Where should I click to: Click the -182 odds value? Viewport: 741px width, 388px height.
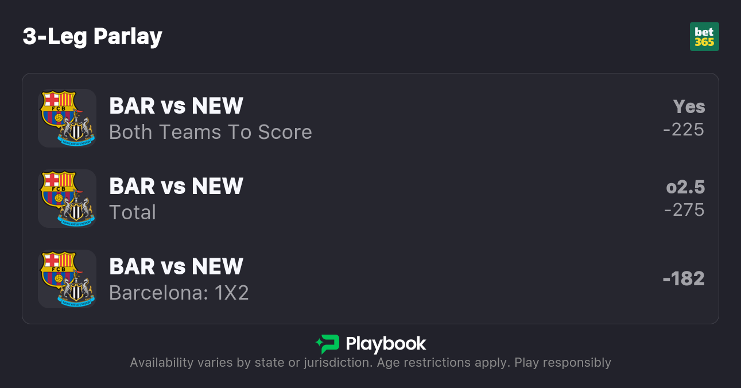click(684, 279)
